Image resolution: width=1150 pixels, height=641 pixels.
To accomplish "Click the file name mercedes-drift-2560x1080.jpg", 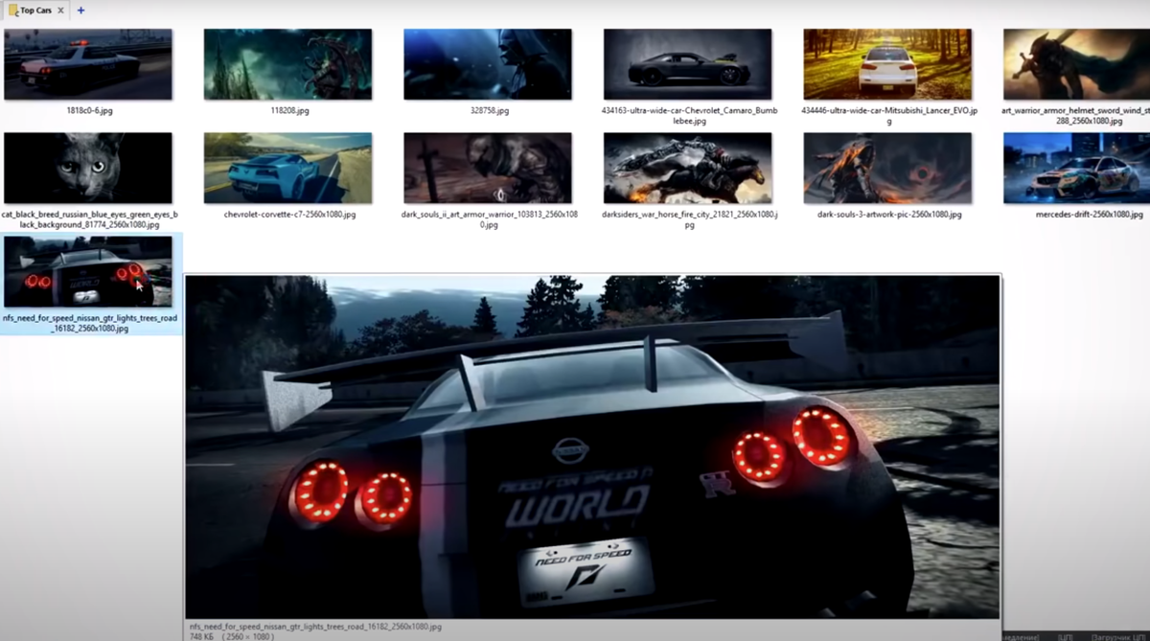I will [x=1089, y=215].
